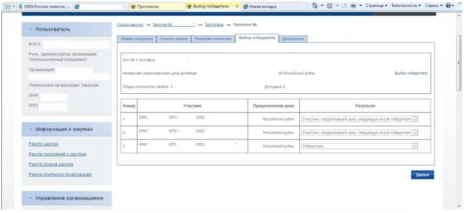This screenshot has width=464, height=213.
Task: Click the Участник column header
Action: coord(193,106)
